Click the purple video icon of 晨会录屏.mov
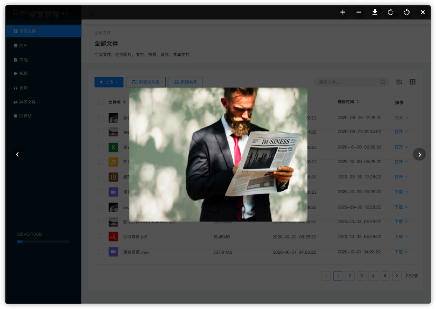The image size is (436, 309). coord(113,252)
